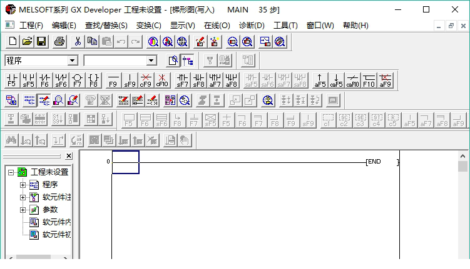The height and width of the screenshot is (269, 470).
Task: Save the project with the floppy disk icon
Action: 41,41
